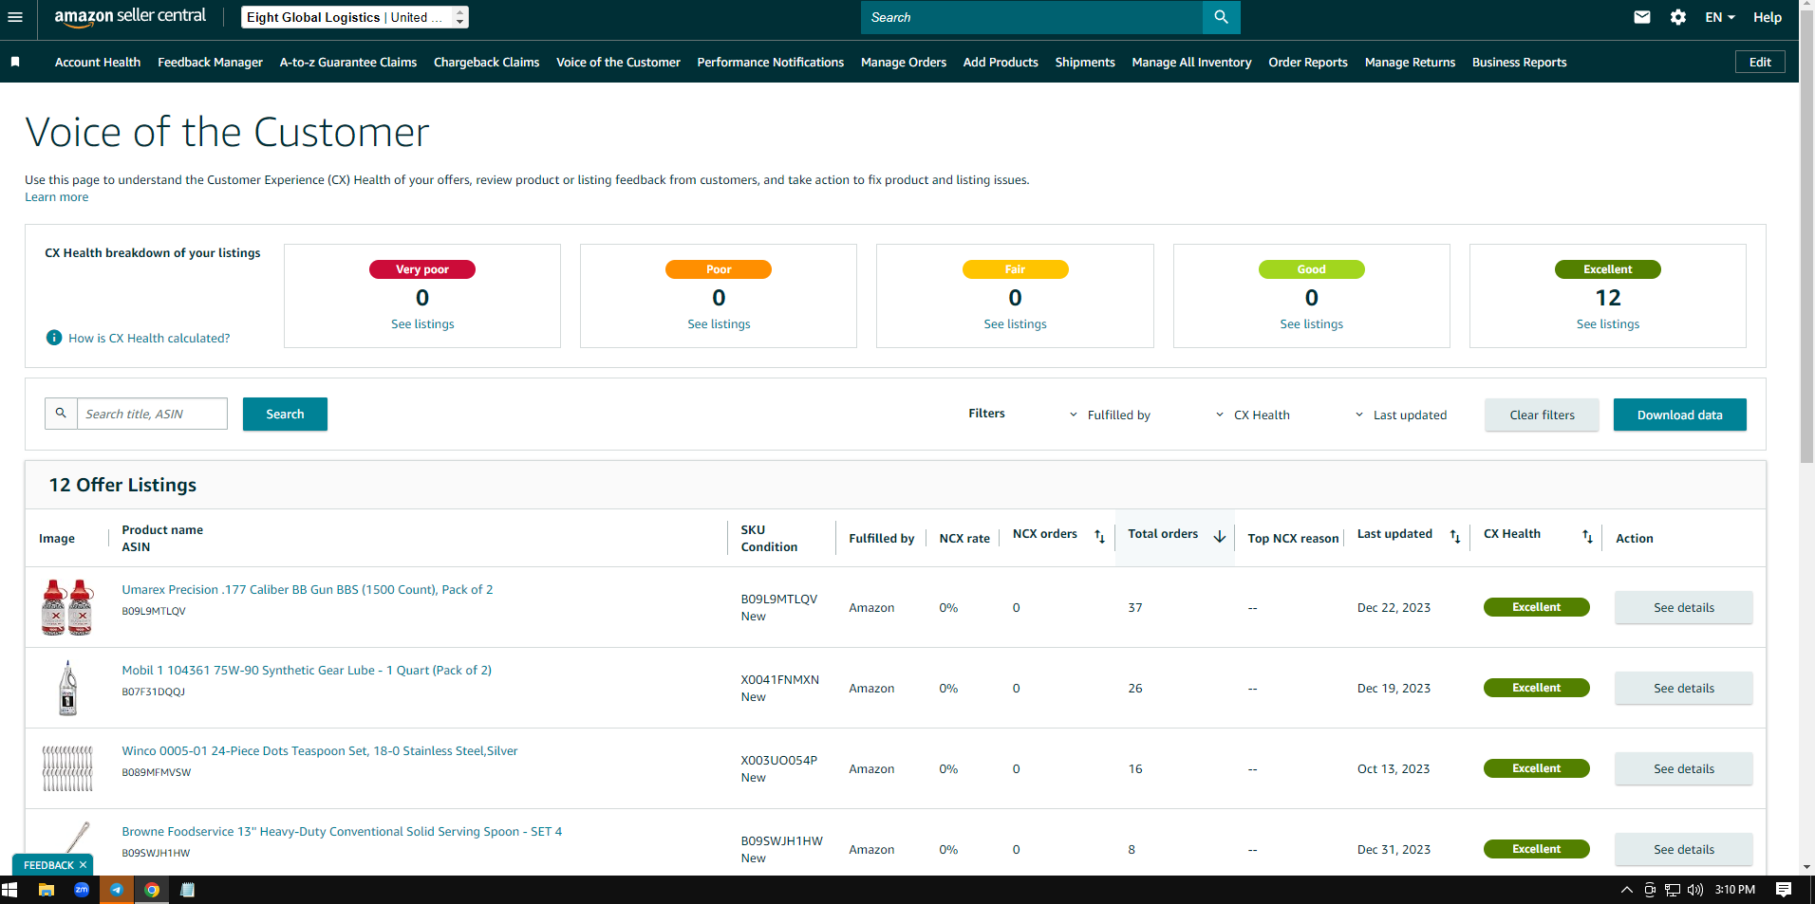This screenshot has height=904, width=1815.
Task: Open Add Products page
Action: (1001, 62)
